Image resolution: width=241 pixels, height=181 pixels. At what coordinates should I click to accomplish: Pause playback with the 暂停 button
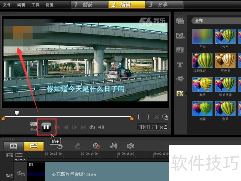tap(46, 127)
